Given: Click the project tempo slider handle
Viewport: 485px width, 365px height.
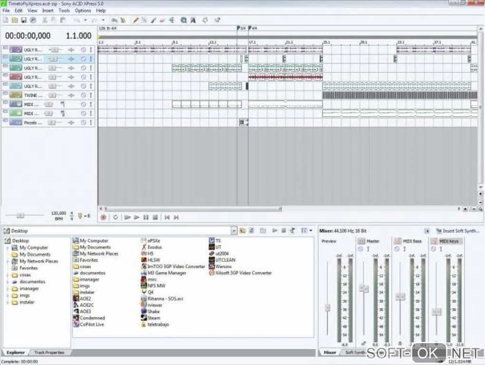Looking at the screenshot, I should (x=20, y=215).
